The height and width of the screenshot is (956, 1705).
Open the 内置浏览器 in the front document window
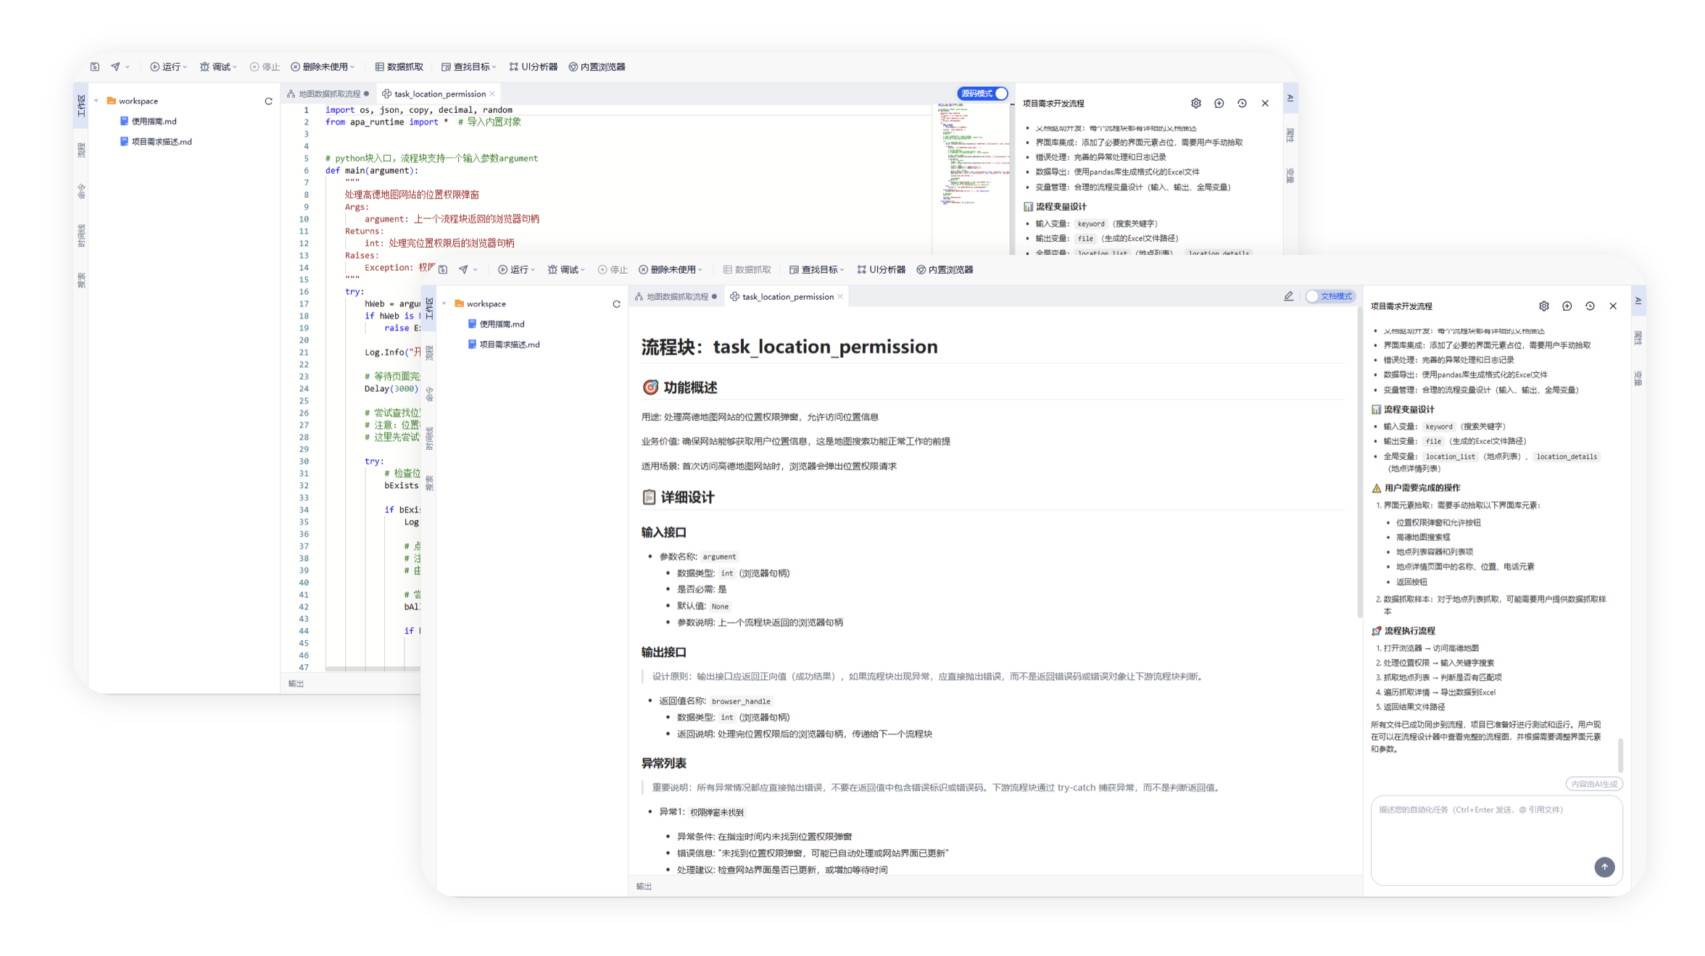(945, 269)
